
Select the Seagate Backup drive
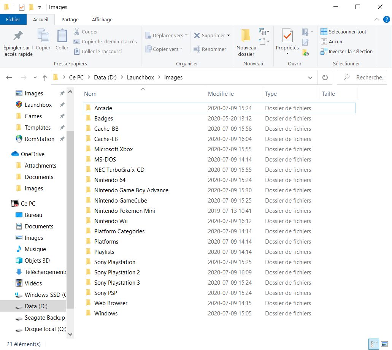40,318
